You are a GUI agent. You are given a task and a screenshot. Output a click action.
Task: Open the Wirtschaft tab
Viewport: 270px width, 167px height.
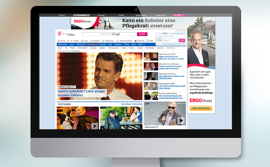(80, 44)
